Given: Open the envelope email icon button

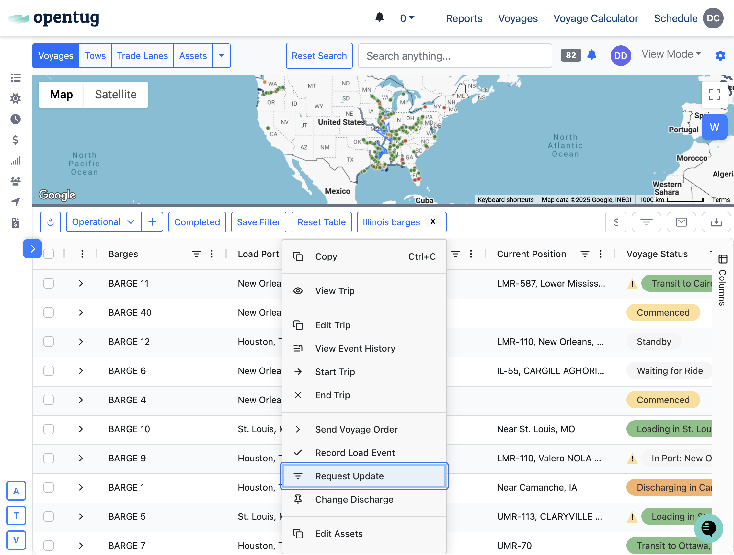Looking at the screenshot, I should coord(681,222).
